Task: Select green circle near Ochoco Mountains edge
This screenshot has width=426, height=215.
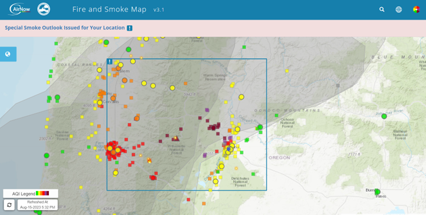Action: pos(260,127)
